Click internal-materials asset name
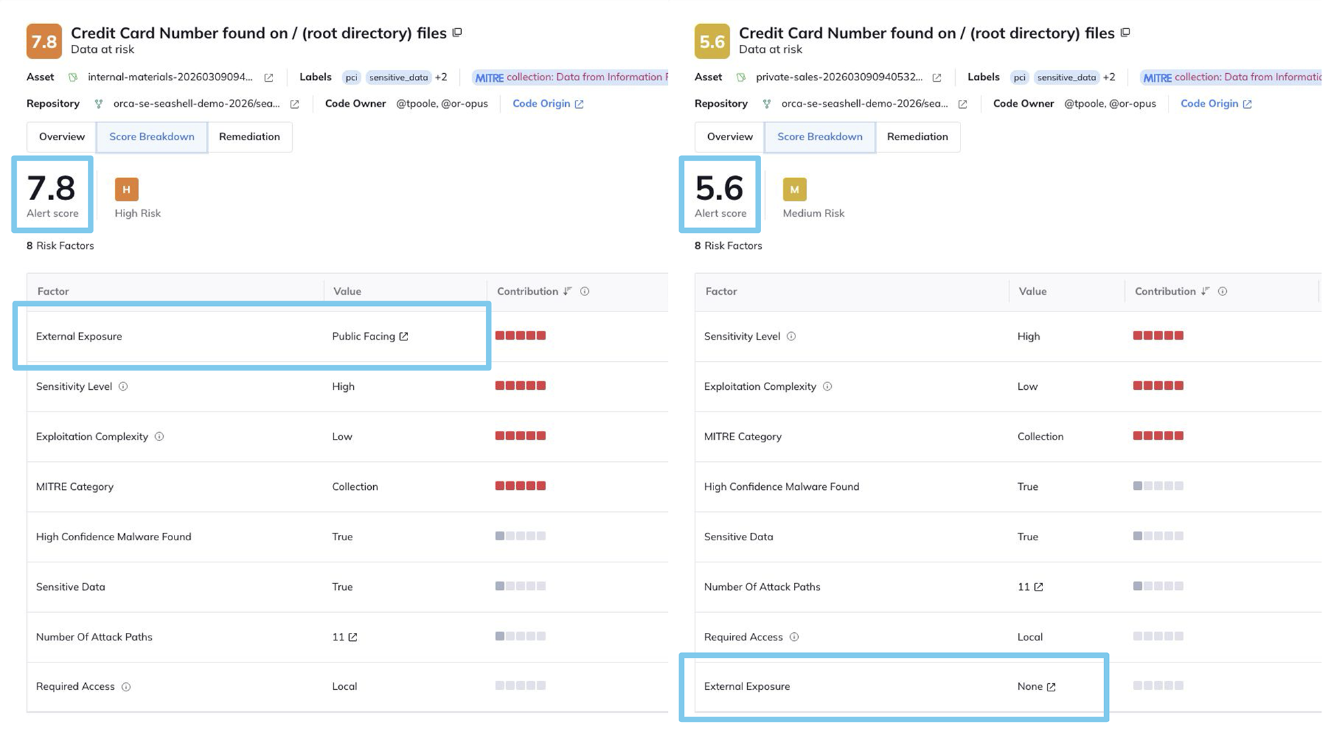The height and width of the screenshot is (747, 1329). coord(170,77)
